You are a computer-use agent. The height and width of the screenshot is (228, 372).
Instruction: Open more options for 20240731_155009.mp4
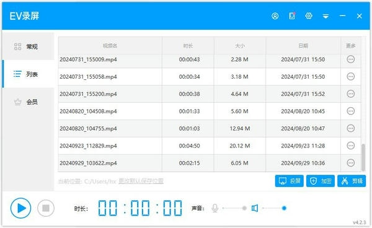(x=351, y=59)
